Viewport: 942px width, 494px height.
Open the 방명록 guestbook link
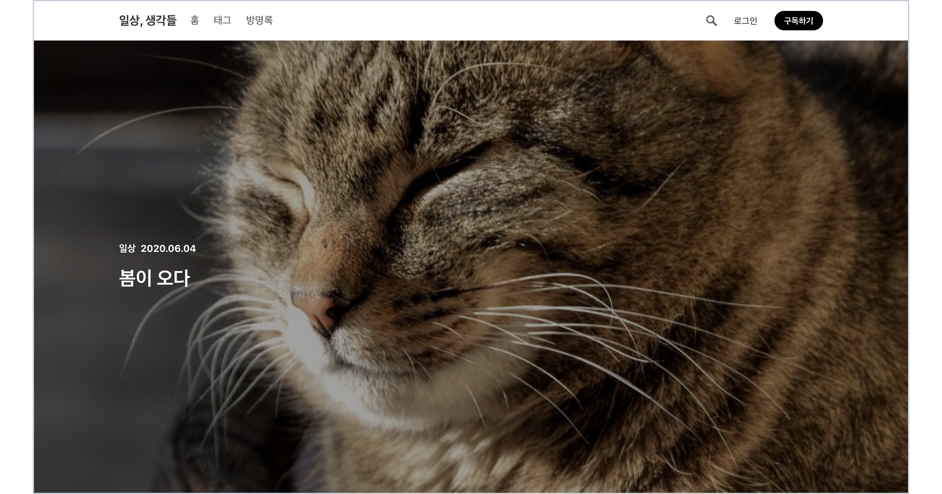[x=259, y=20]
